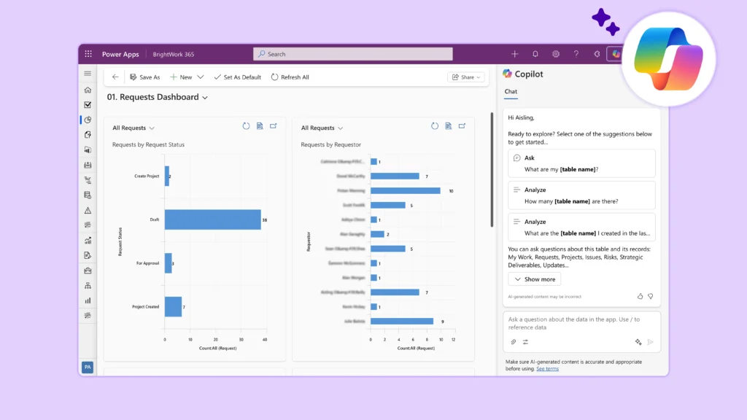Open the settings gear in header

coord(555,54)
